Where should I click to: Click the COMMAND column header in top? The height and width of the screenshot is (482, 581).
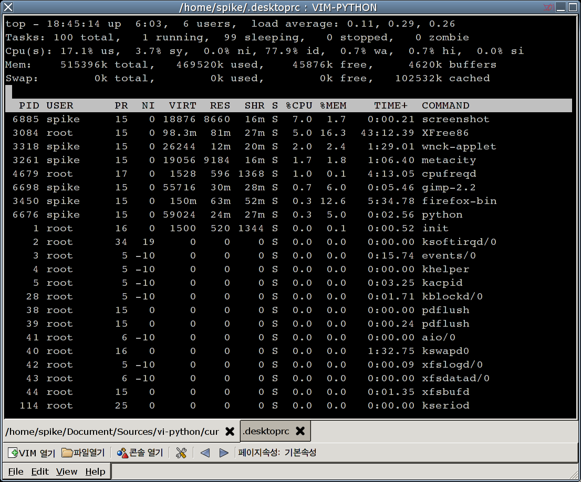click(445, 105)
